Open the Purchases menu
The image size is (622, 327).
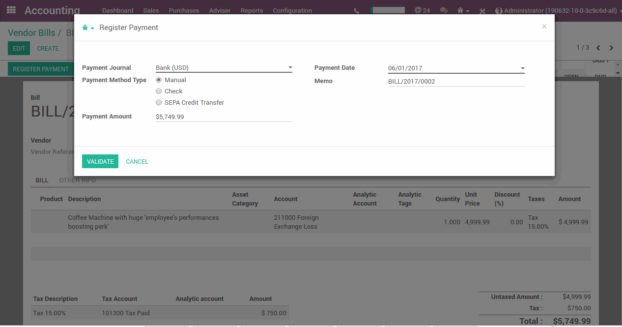point(184,10)
